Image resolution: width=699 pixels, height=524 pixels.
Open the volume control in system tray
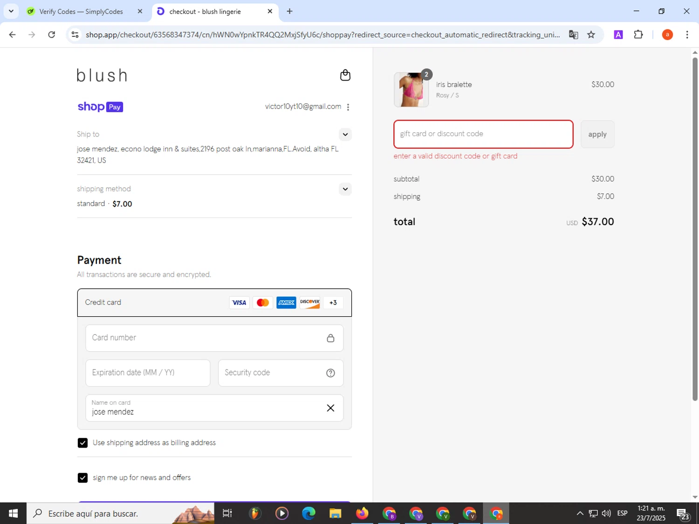point(606,514)
